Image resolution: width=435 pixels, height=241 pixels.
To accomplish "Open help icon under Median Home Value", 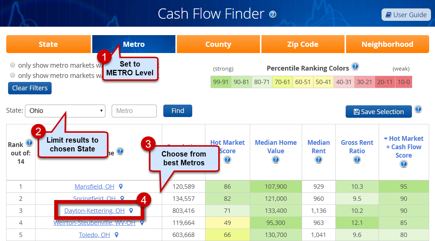I will [x=276, y=160].
